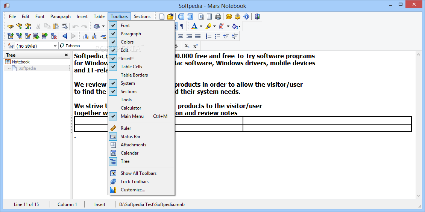Click the move node down icon

pos(45,36)
